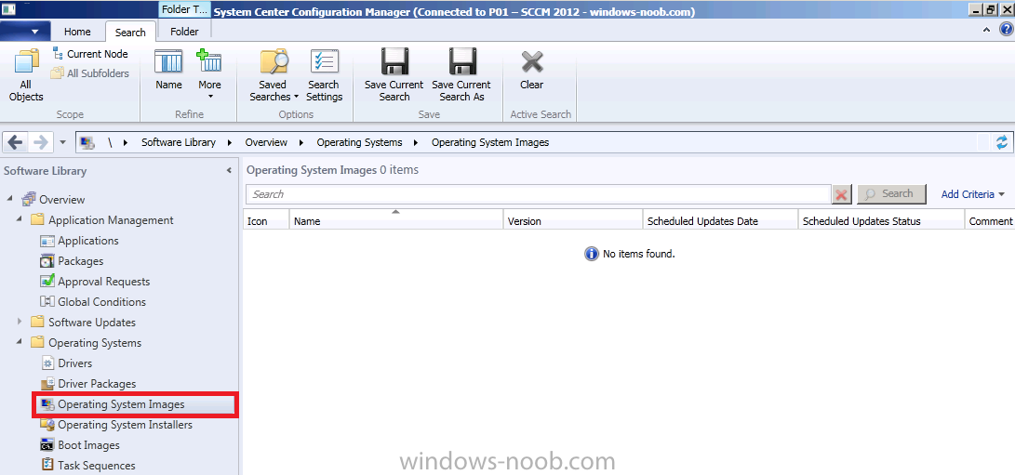Clear the active search
The width and height of the screenshot is (1015, 475).
(532, 70)
